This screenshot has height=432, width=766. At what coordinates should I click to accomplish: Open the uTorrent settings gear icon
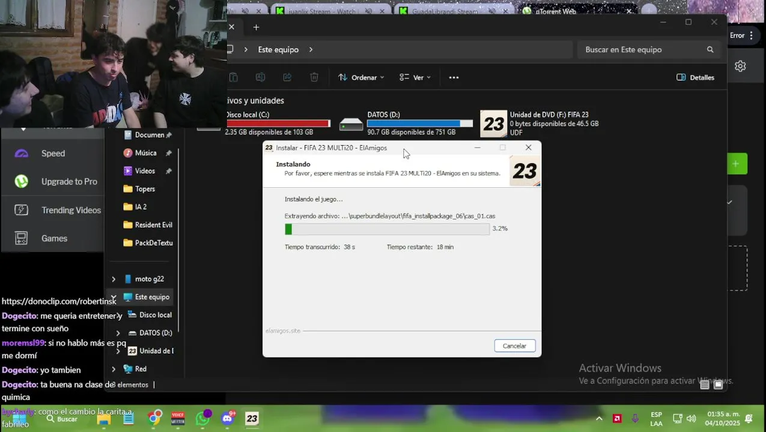[740, 66]
